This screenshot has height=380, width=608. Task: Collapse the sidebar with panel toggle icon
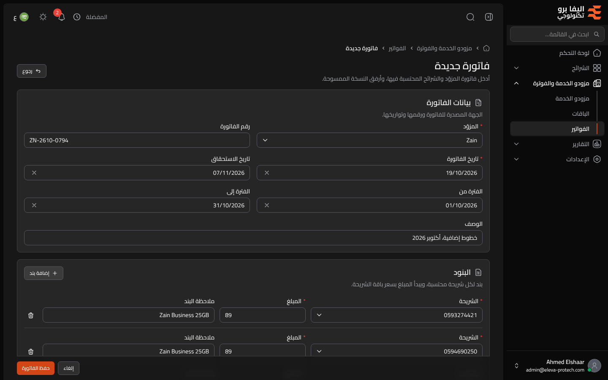point(489,17)
